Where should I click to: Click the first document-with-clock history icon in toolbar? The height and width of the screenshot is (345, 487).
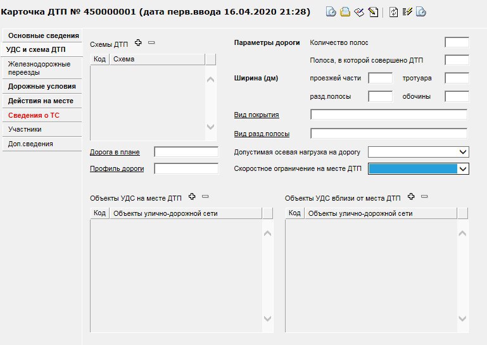[x=331, y=12]
